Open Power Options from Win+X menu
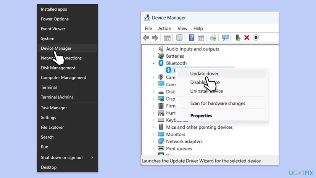 coord(68,19)
